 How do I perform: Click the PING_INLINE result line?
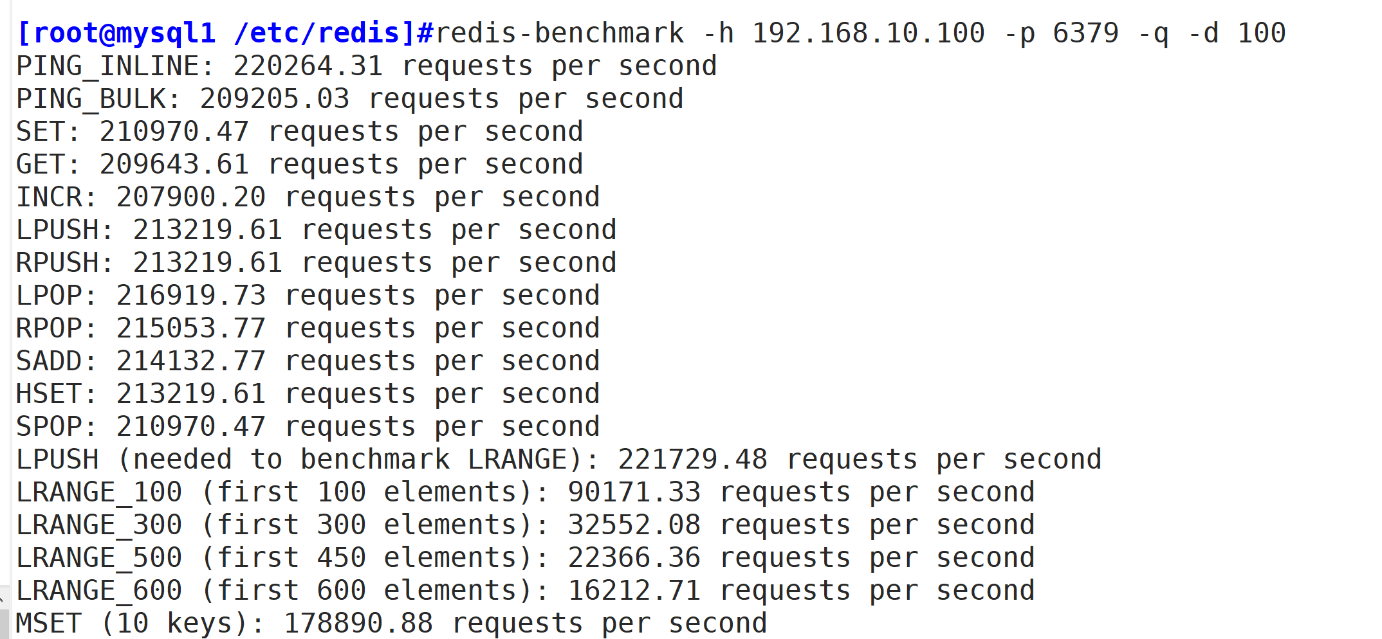coord(367,66)
